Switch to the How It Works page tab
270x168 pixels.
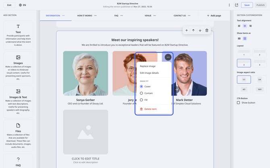[85, 15]
